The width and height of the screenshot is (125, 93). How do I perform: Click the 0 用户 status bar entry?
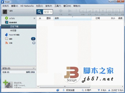point(87,90)
